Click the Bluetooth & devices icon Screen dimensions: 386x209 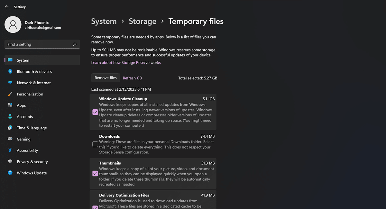click(10, 72)
